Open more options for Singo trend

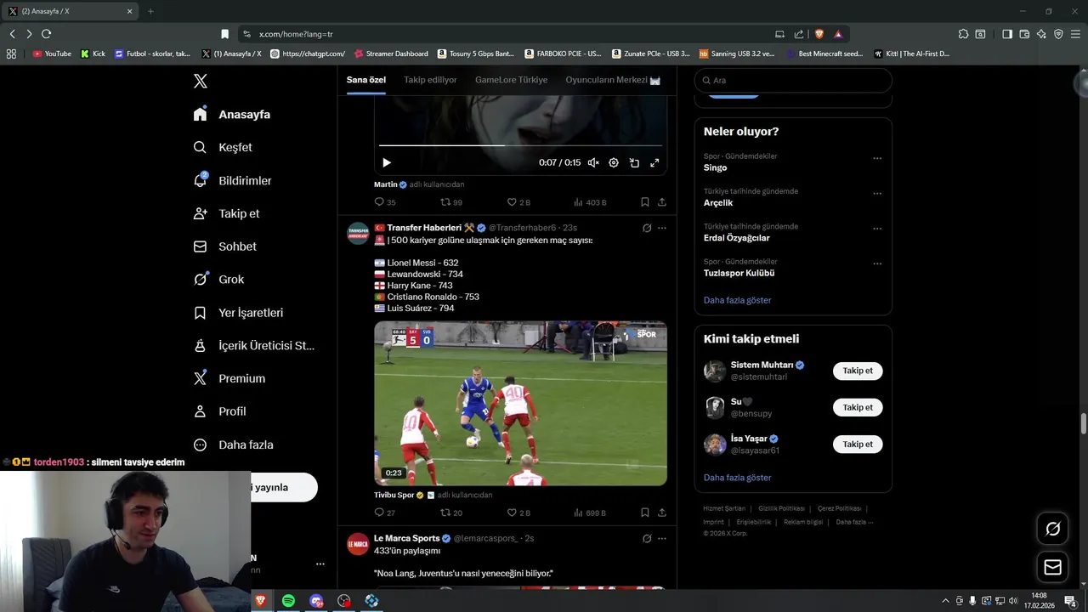click(877, 158)
